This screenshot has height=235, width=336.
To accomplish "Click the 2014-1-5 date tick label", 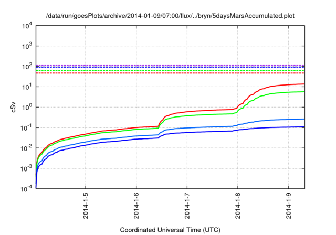I will pyautogui.click(x=86, y=205).
